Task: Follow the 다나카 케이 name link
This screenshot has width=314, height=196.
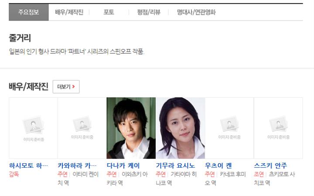Action: point(123,165)
